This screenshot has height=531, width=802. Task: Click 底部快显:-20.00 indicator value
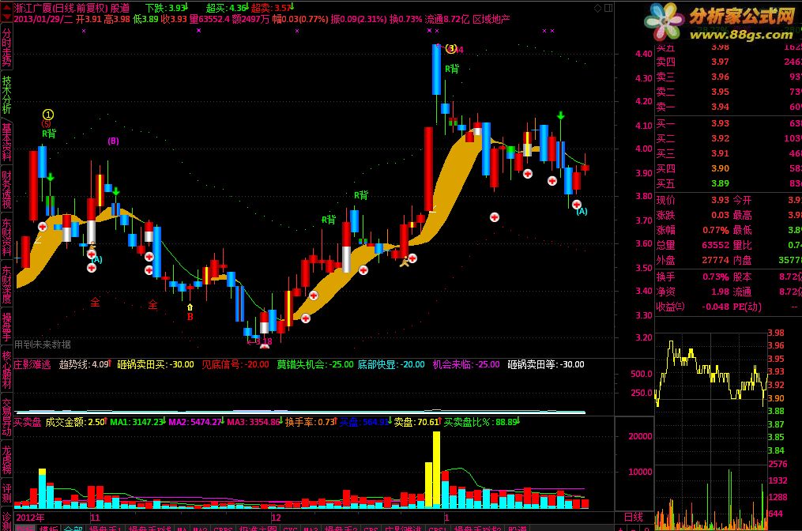(x=391, y=364)
